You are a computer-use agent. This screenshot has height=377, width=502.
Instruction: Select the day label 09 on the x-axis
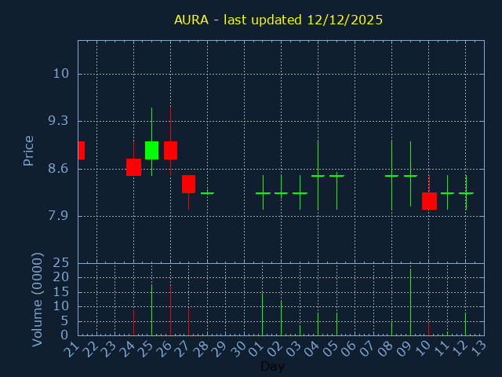coord(403,349)
